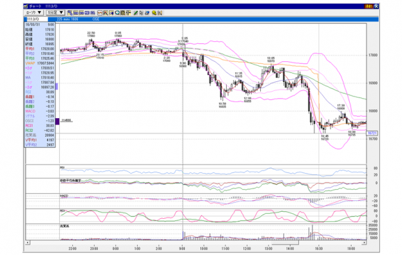Open the candlestick chart type dropdown
The height and width of the screenshot is (255, 402).
(x=34, y=12)
